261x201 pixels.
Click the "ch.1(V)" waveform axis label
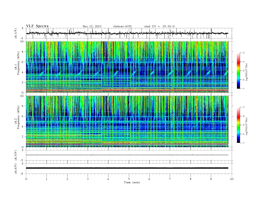click(x=16, y=33)
